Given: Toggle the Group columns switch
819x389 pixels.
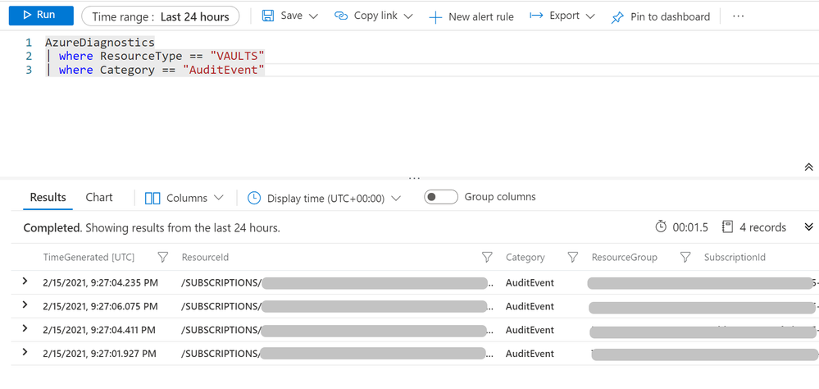Looking at the screenshot, I should (x=440, y=197).
